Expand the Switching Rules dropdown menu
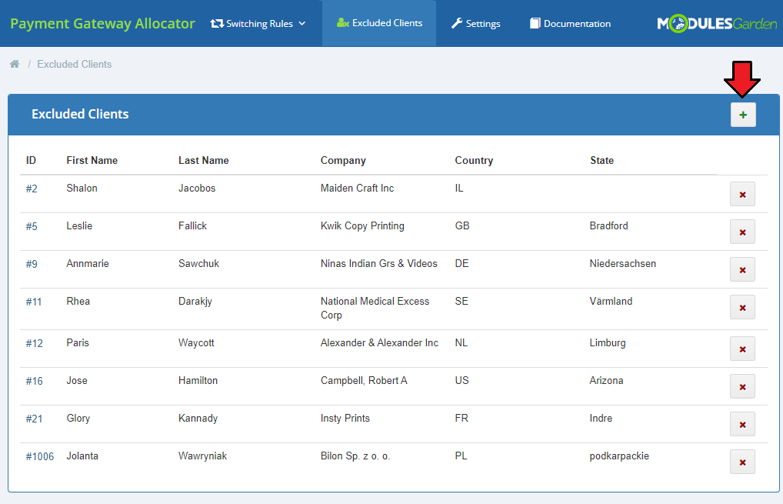The image size is (783, 504). 258,24
